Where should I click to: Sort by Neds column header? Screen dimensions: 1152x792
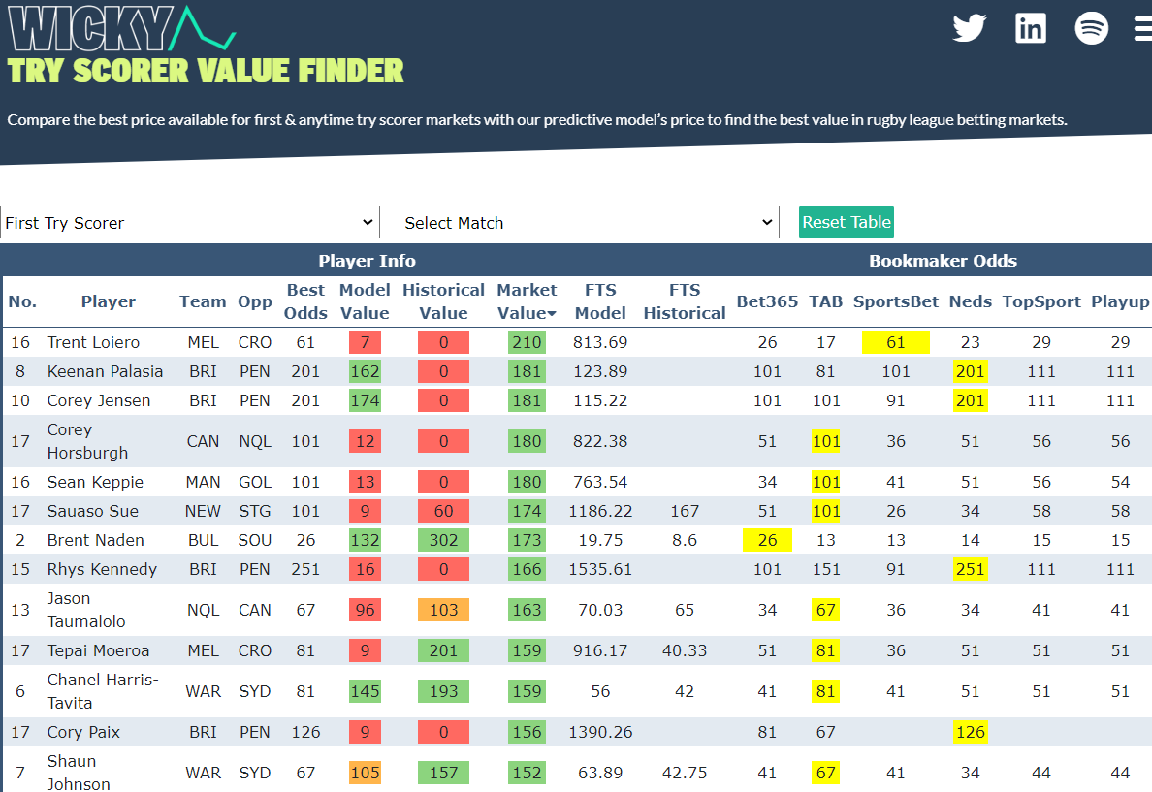[970, 301]
